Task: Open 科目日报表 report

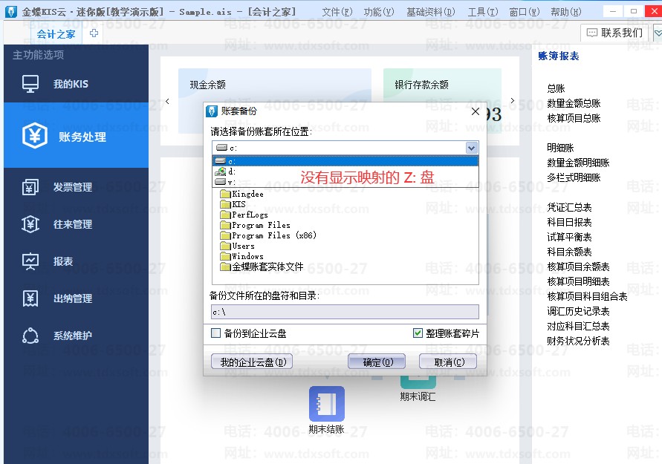Action: pos(569,222)
